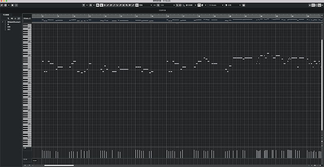Open the dropdown arrow next to top-left circle
The height and width of the screenshot is (167, 324).
9,5
